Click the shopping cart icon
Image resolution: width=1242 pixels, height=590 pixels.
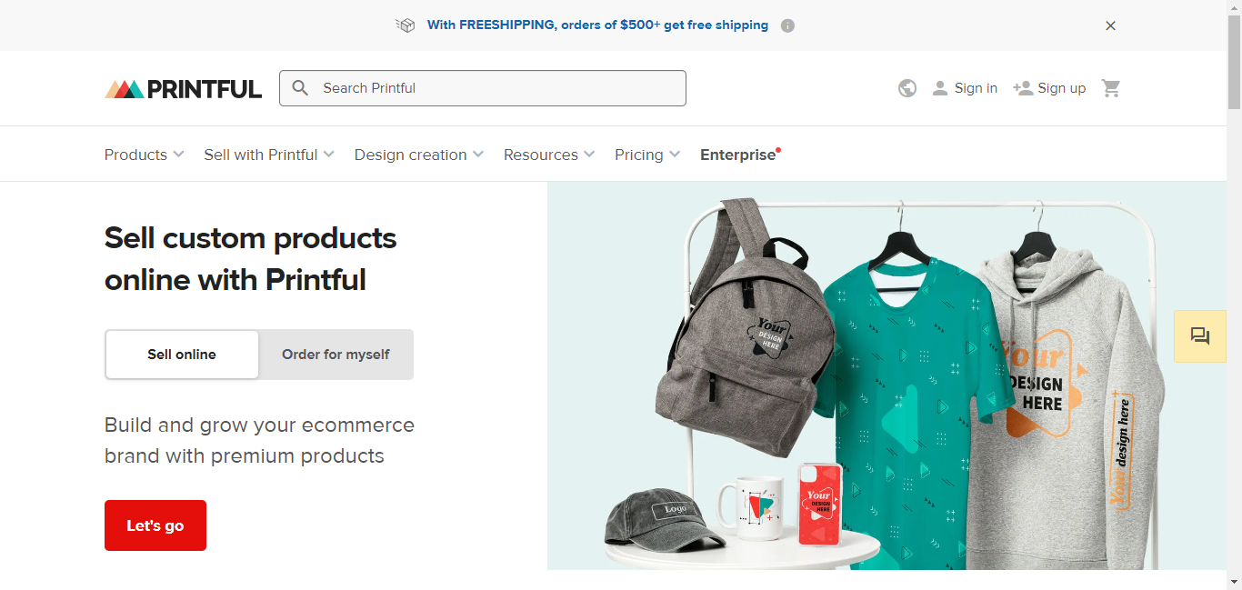(1110, 87)
